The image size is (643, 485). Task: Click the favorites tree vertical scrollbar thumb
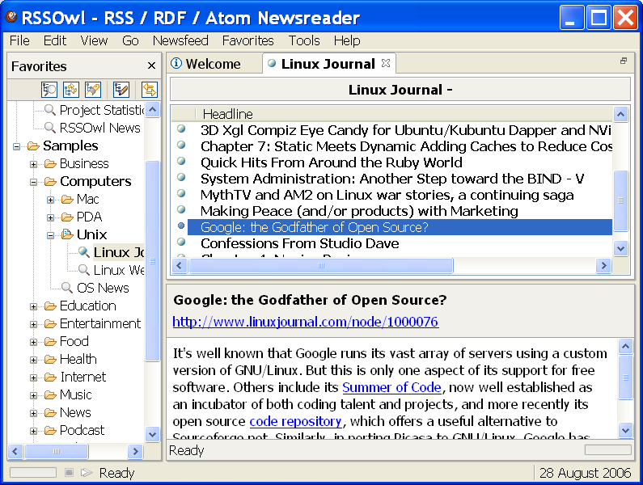pyautogui.click(x=153, y=261)
